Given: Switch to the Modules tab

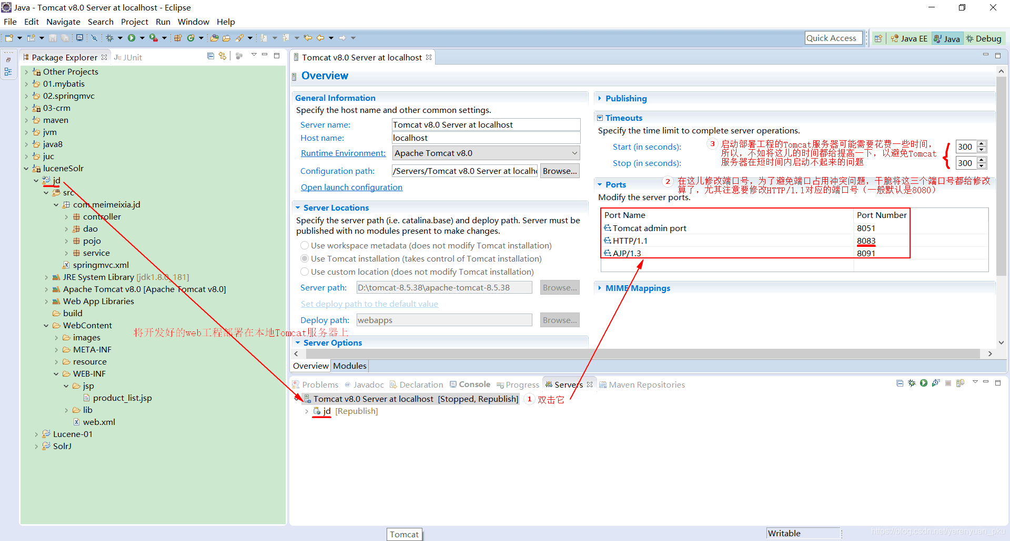Looking at the screenshot, I should coord(350,366).
